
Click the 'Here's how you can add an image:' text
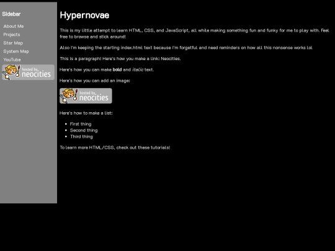click(x=95, y=81)
